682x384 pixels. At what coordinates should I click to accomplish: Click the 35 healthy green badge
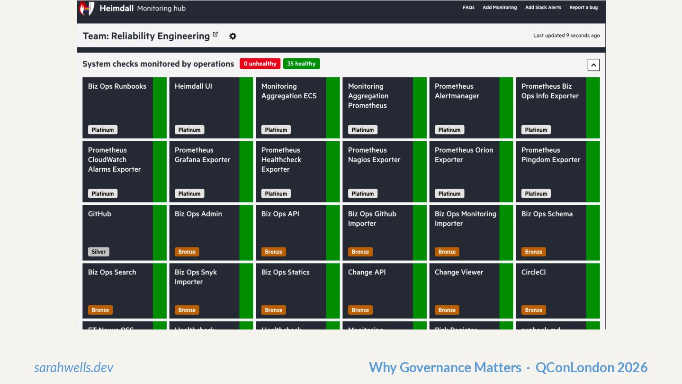point(301,64)
